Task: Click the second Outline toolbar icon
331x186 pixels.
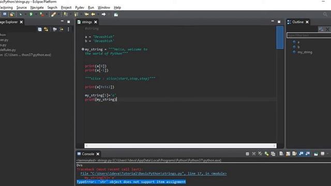Action: coord(327,29)
